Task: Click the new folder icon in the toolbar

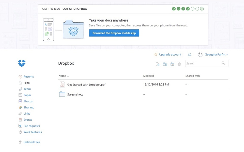Action: [x=165, y=64]
